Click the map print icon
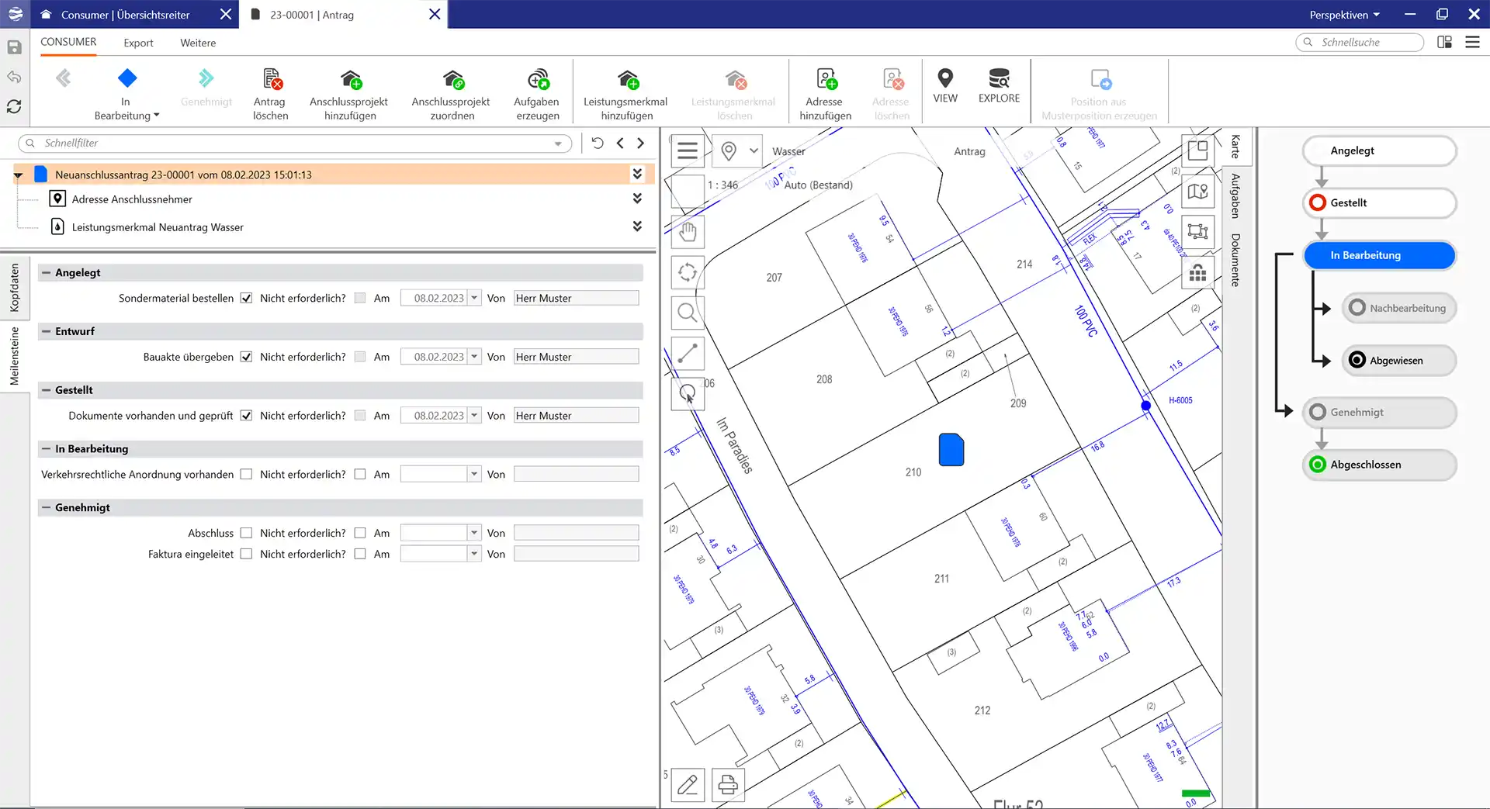Screen dimensions: 1490x809 pos(727,785)
